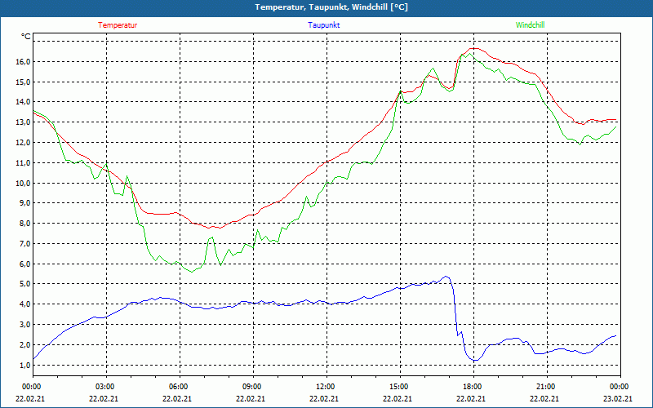Click the 2,0 y-axis value
The width and height of the screenshot is (653, 408).
tap(25, 345)
